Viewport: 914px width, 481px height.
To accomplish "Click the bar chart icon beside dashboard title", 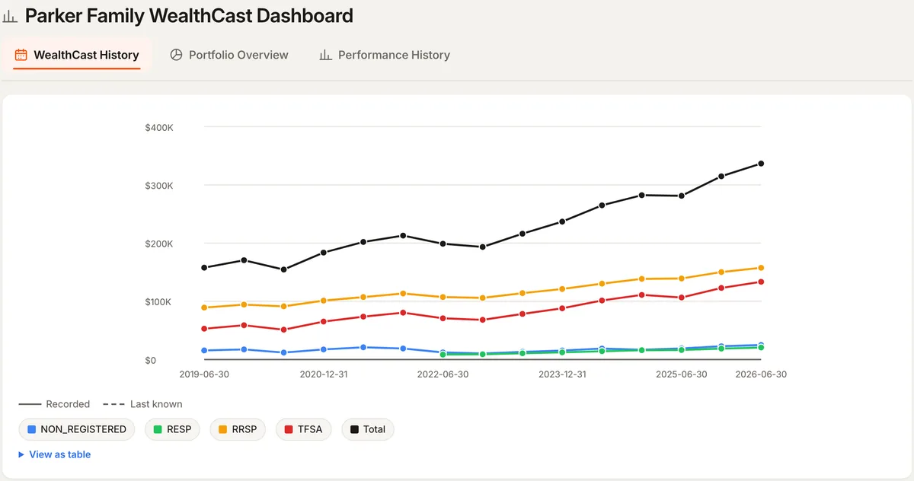I will tap(10, 16).
